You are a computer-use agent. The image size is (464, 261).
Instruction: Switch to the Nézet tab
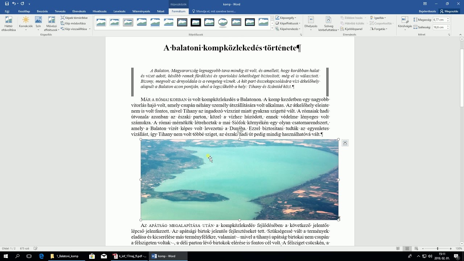coord(161,11)
